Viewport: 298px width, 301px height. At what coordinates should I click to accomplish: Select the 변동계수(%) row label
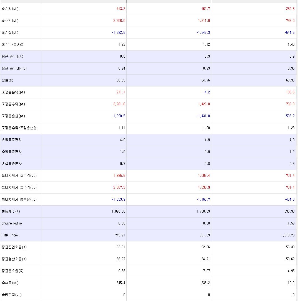click(x=11, y=211)
